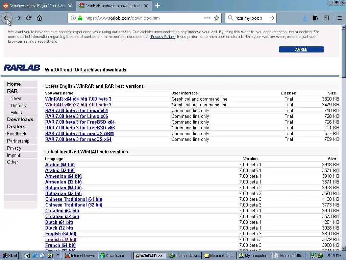Show site information via the (i) icon
This screenshot has width=346, height=260.
pos(73,18)
